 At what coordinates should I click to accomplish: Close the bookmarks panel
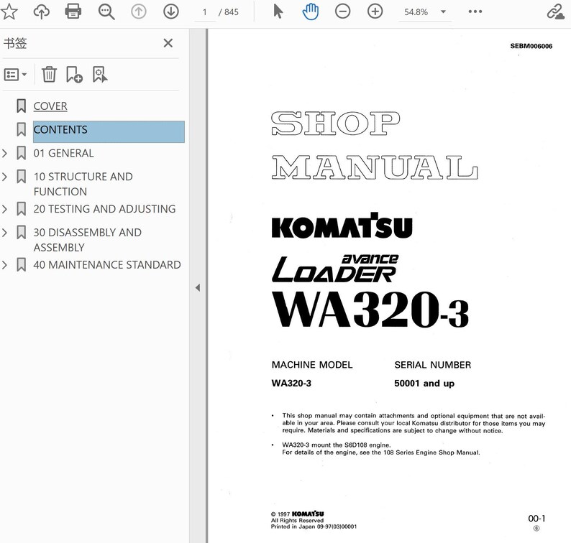pos(168,43)
